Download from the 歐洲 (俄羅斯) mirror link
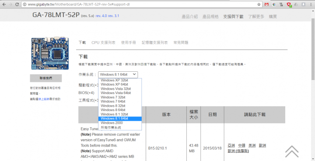 (238, 151)
